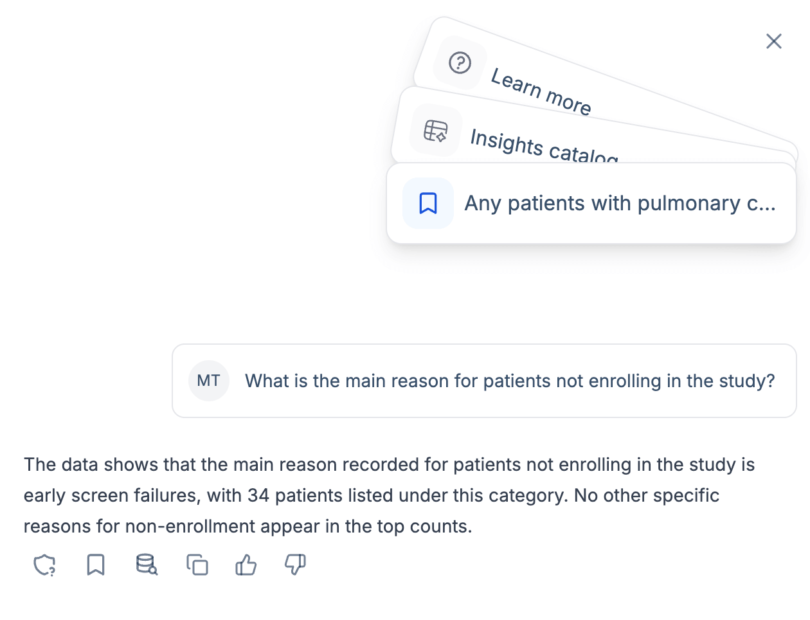Viewport: 810px width, 620px height.
Task: Click the thumbs down icon
Action: [295, 565]
